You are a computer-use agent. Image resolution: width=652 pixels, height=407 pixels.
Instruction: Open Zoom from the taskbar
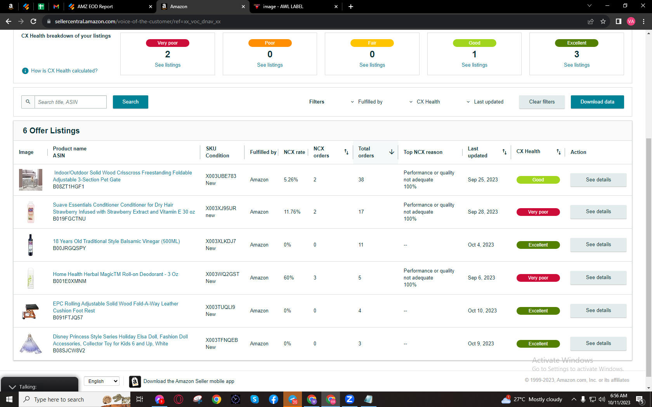350,399
